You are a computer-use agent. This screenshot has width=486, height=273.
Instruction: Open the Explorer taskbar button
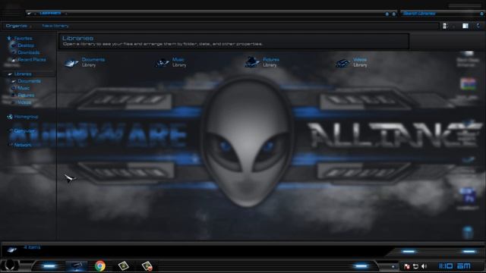click(x=76, y=266)
